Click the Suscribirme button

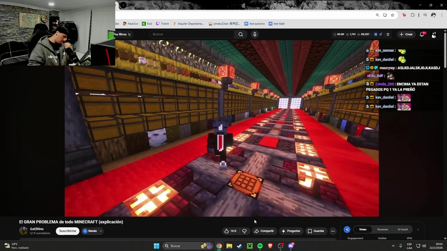click(x=68, y=231)
